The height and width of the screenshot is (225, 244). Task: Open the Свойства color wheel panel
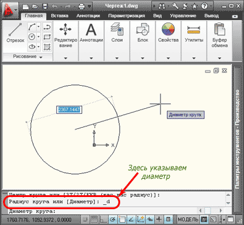pyautogui.click(x=168, y=32)
